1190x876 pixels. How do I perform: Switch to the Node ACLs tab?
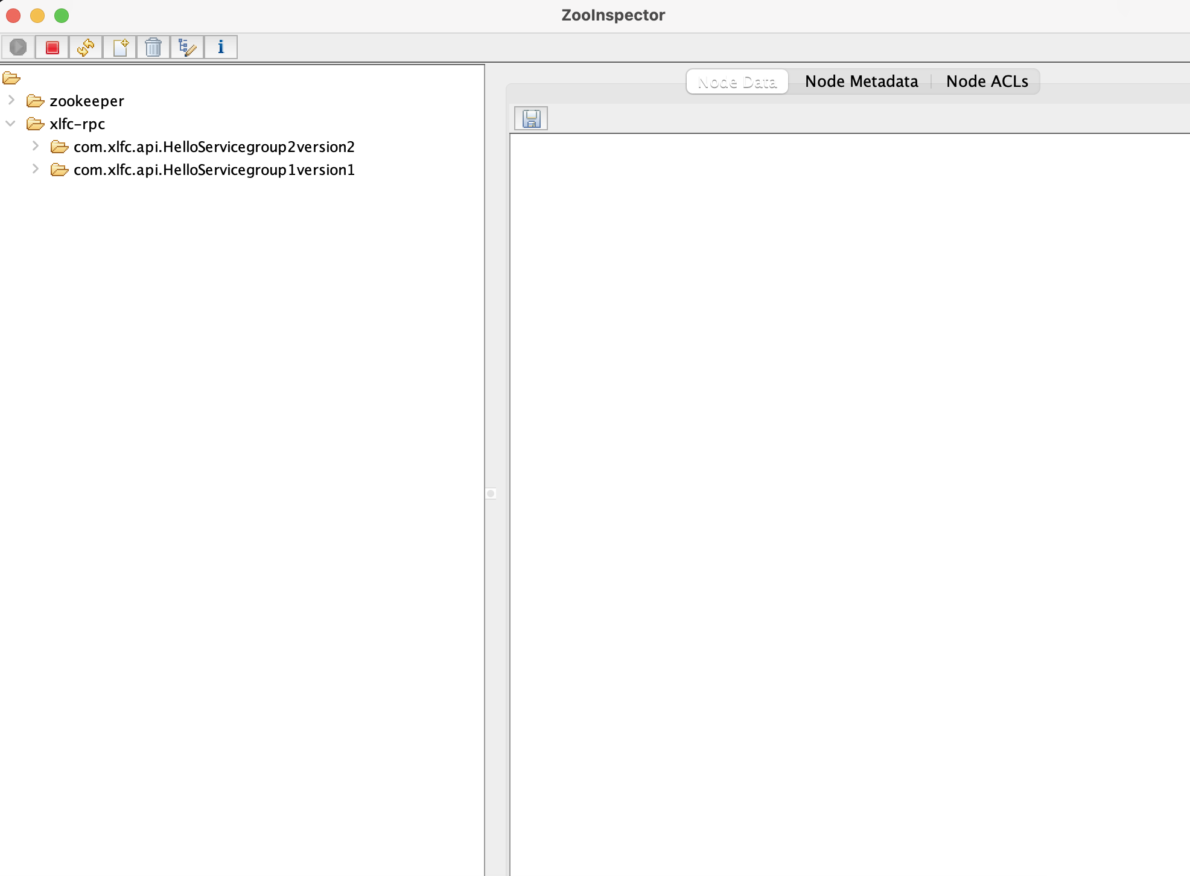[x=987, y=81]
